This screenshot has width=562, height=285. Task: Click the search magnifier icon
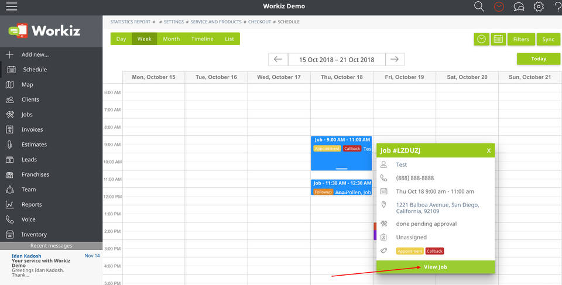[479, 6]
